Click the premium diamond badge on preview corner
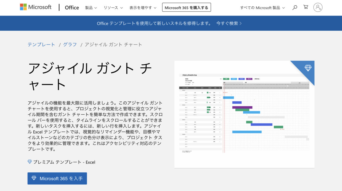 308,68
